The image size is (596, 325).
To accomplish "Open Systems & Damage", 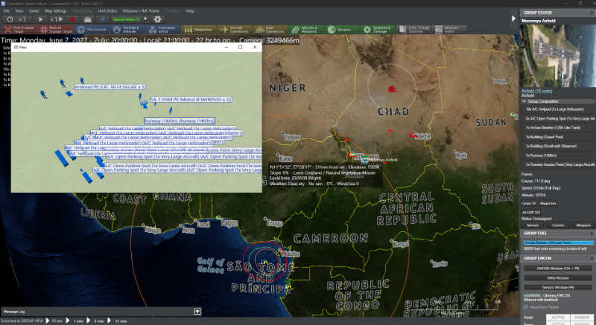I will [377, 30].
